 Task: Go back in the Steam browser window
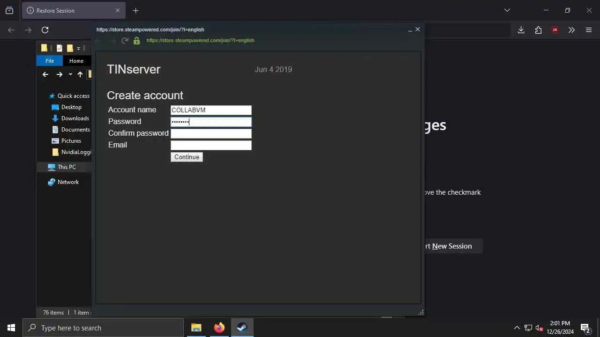(x=98, y=41)
